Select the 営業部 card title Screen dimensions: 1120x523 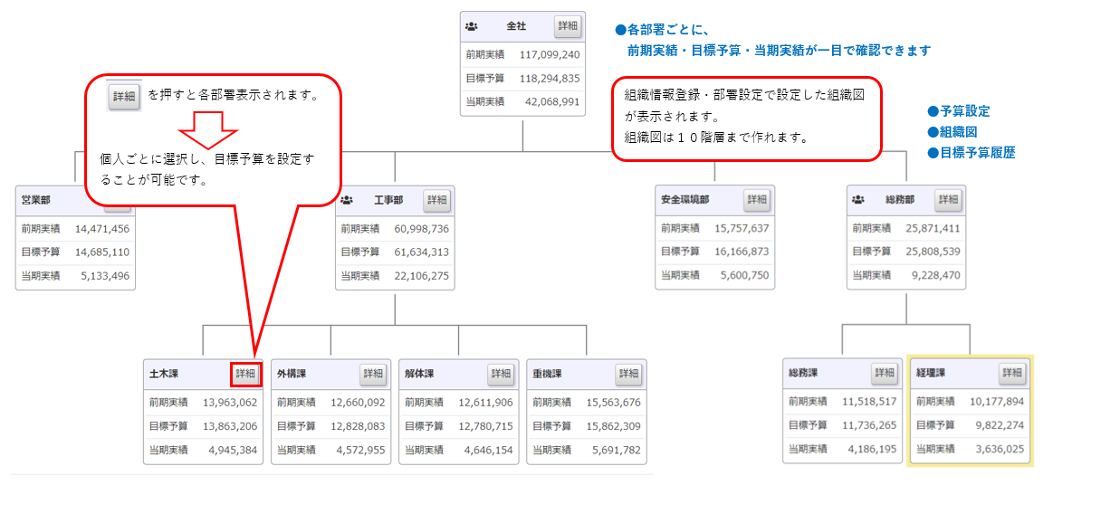pyautogui.click(x=36, y=200)
